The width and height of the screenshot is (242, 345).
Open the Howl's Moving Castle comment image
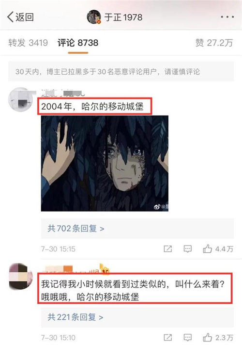[x=105, y=163]
